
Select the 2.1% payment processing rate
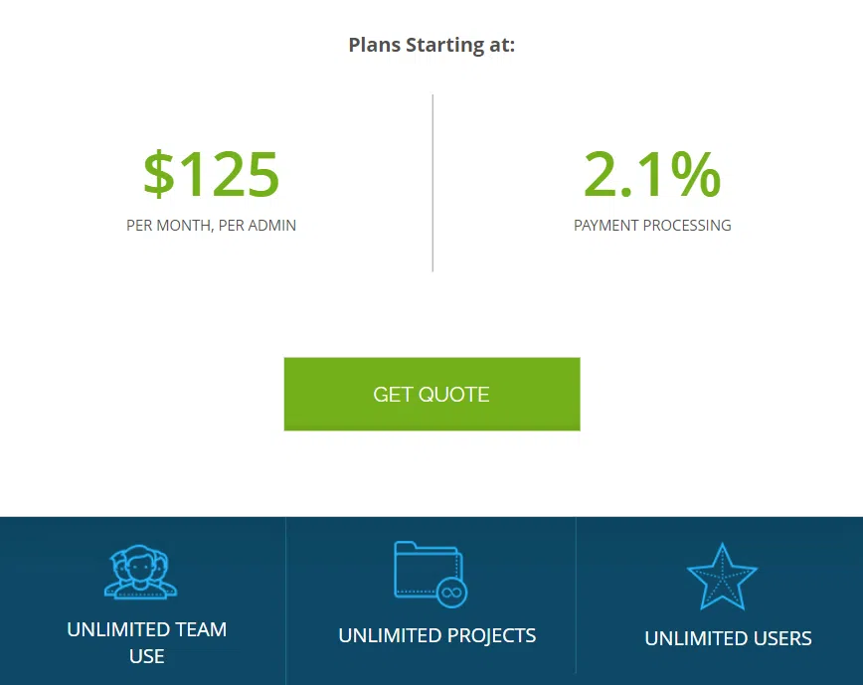point(652,174)
